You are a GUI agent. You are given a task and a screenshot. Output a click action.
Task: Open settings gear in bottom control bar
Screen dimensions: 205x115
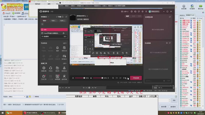pyautogui.click(x=124, y=78)
